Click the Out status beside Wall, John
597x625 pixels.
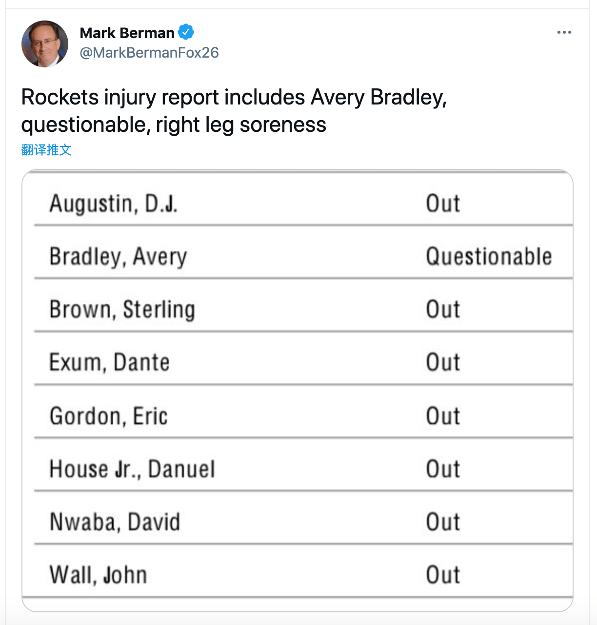pyautogui.click(x=443, y=575)
